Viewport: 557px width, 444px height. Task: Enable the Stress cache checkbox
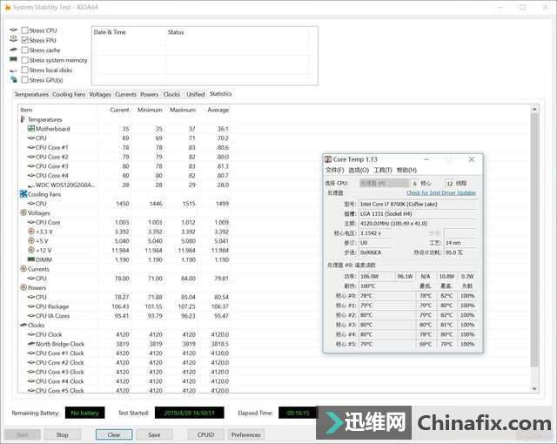click(24, 50)
